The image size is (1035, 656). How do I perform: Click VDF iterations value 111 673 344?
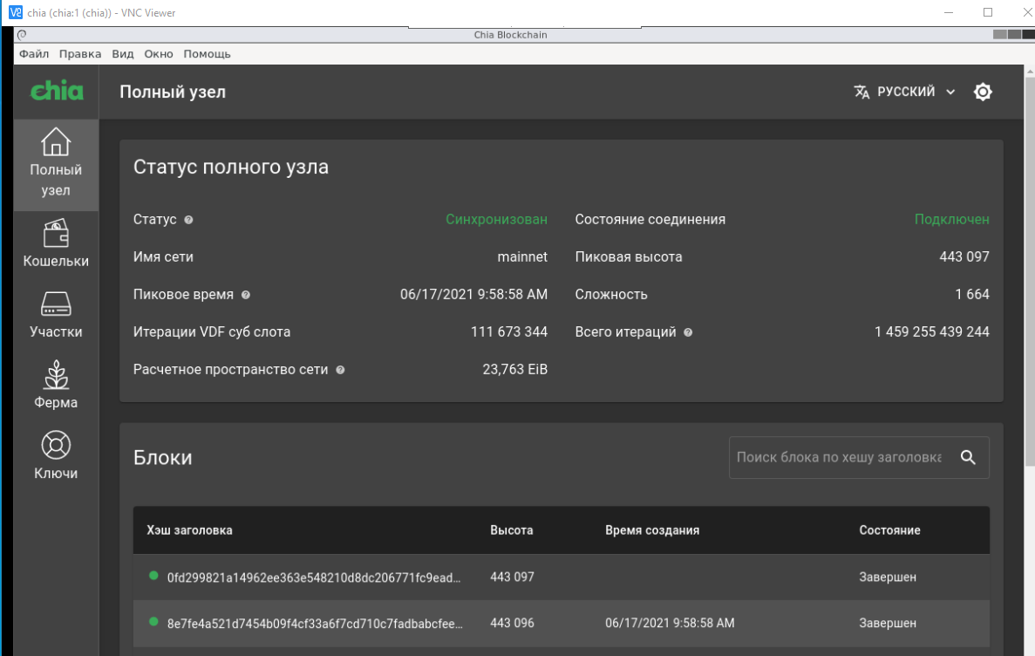pos(509,332)
